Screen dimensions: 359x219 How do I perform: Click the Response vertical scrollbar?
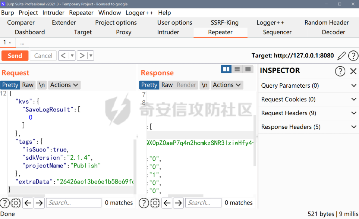255,140
